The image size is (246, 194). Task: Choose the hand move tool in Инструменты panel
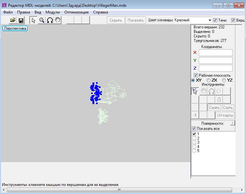(203, 92)
